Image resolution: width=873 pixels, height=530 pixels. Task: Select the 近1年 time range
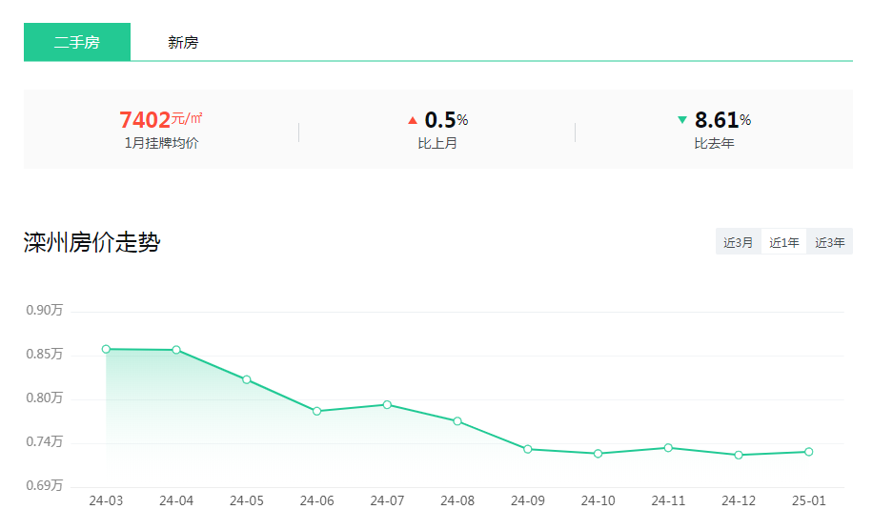pyautogui.click(x=783, y=242)
